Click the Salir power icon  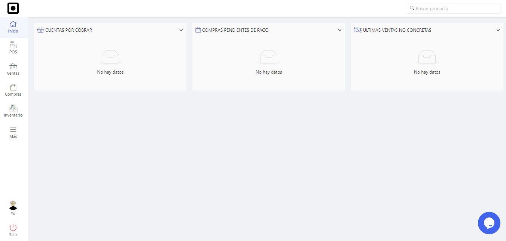point(13,228)
